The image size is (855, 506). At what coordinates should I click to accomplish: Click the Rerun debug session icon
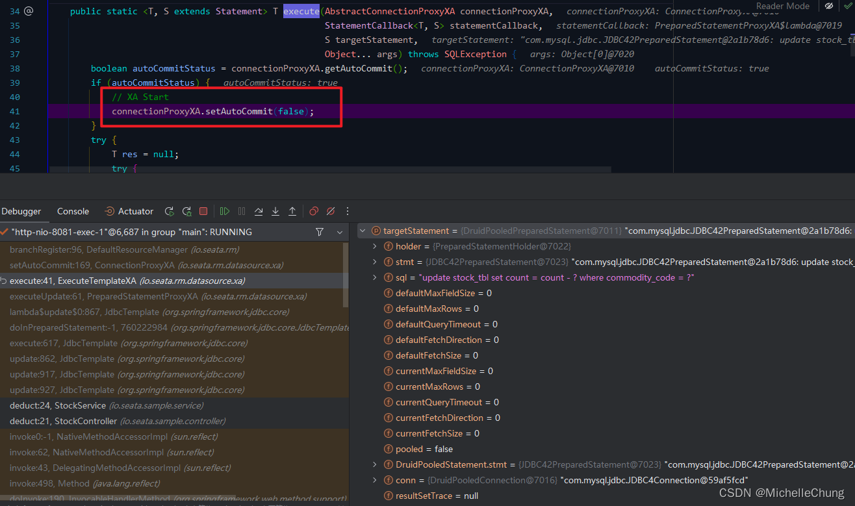click(x=169, y=211)
